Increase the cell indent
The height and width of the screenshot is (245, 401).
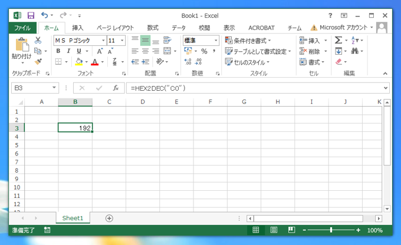click(146, 62)
